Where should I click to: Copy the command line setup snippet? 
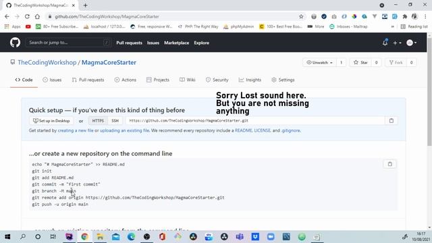point(389,164)
